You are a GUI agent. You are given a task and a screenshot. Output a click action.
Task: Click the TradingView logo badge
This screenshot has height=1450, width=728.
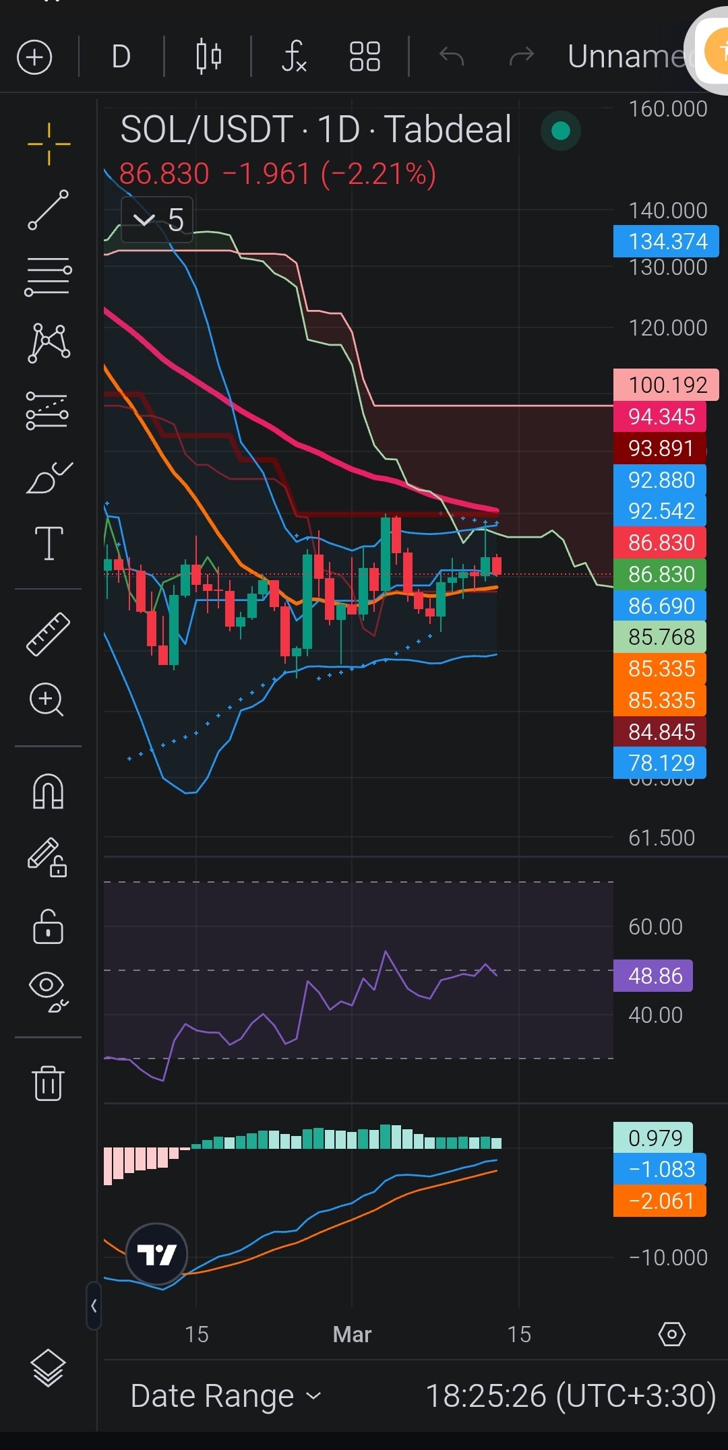click(x=156, y=1255)
